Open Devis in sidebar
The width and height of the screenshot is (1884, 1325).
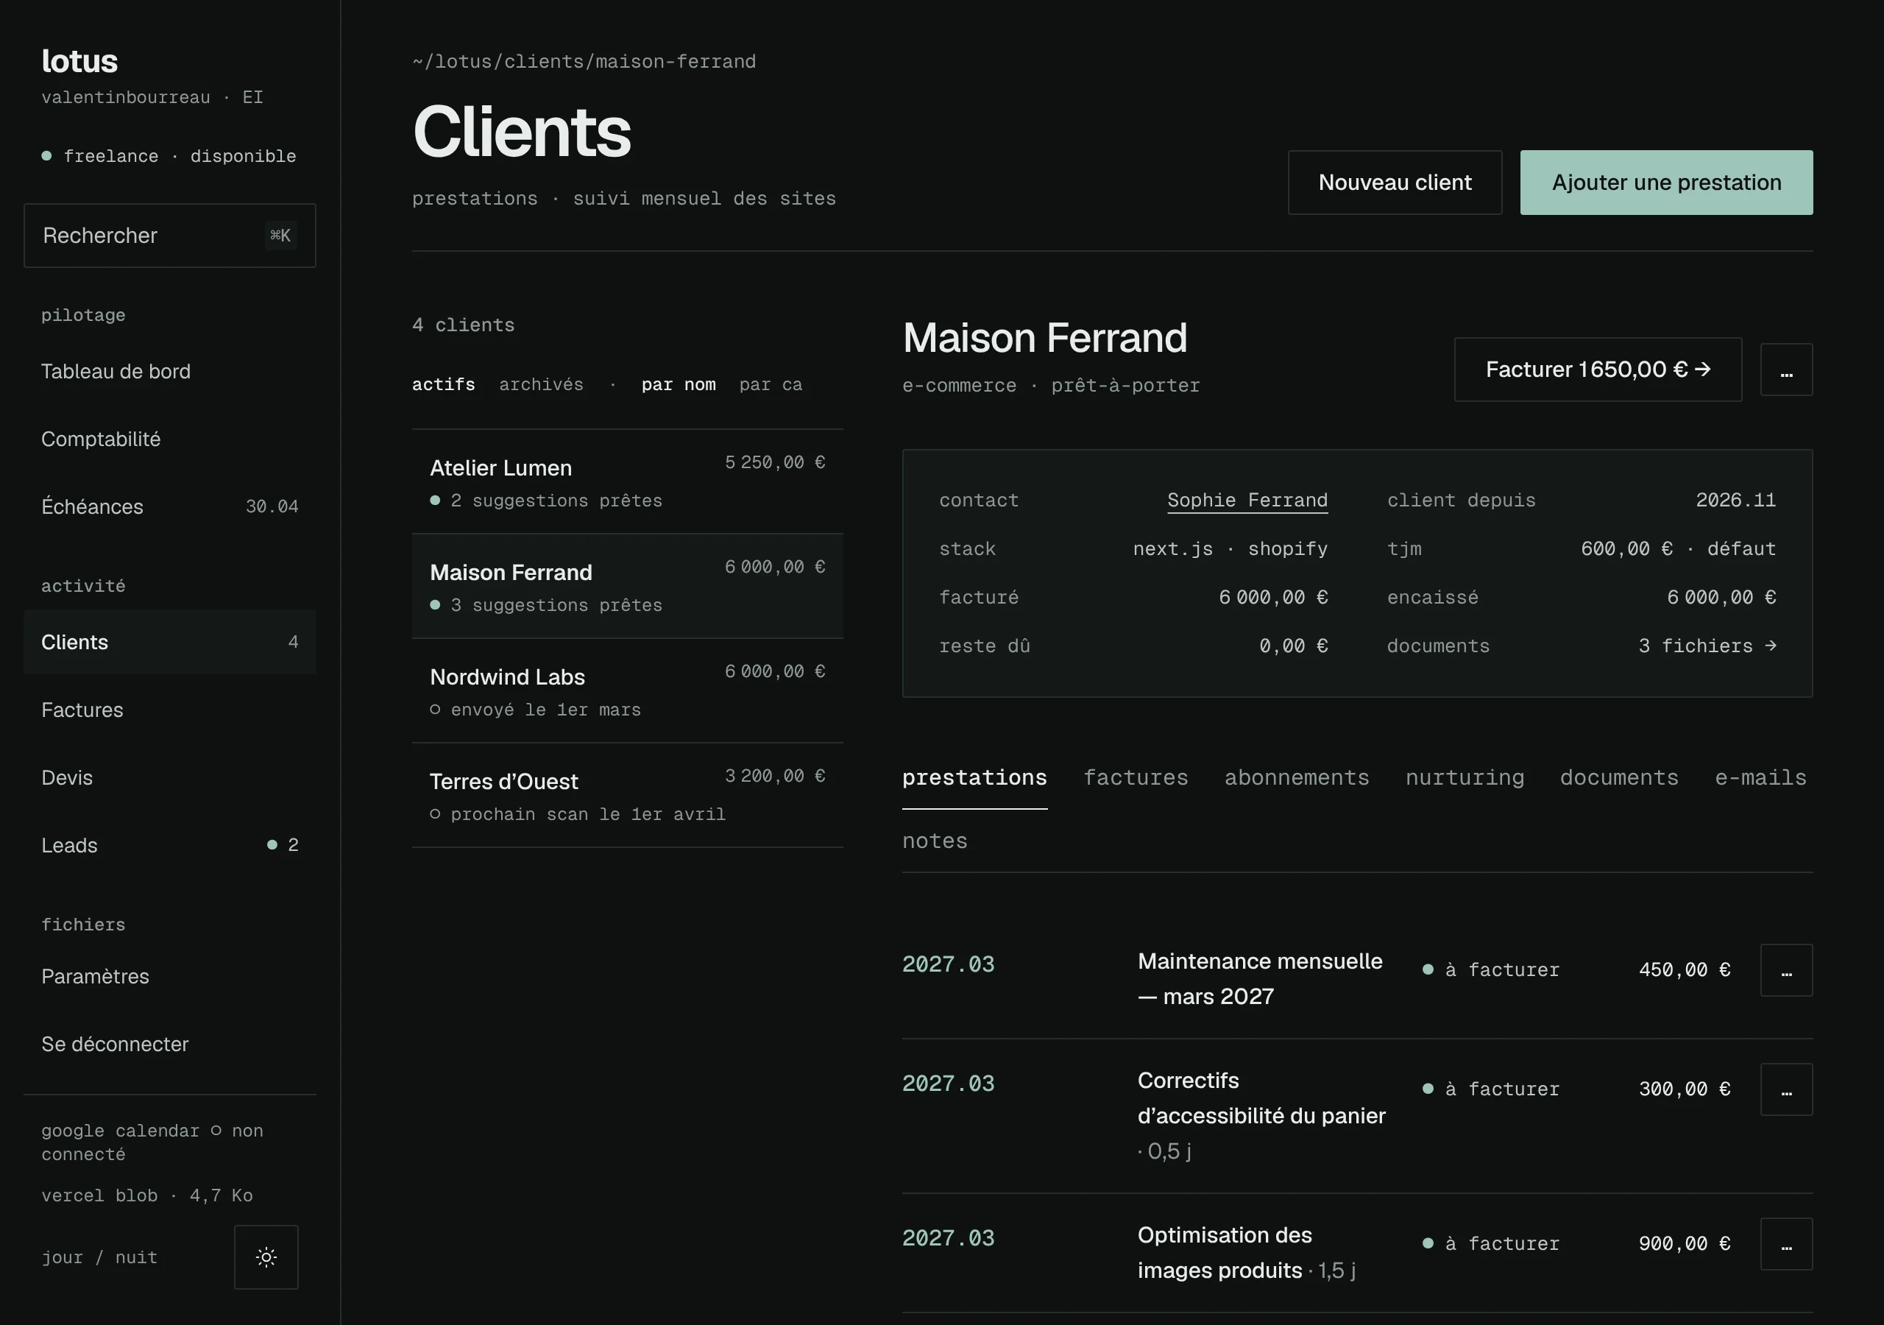coord(170,777)
